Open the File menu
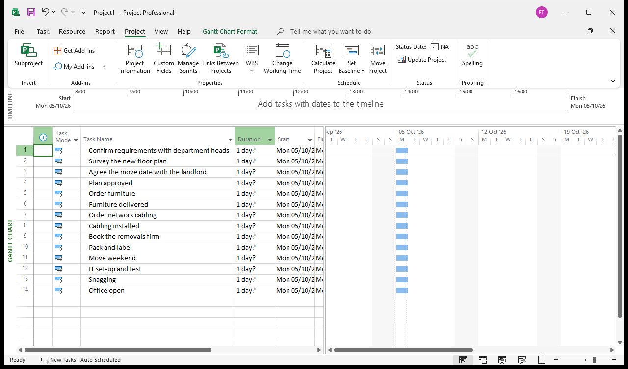628x369 pixels. click(19, 31)
